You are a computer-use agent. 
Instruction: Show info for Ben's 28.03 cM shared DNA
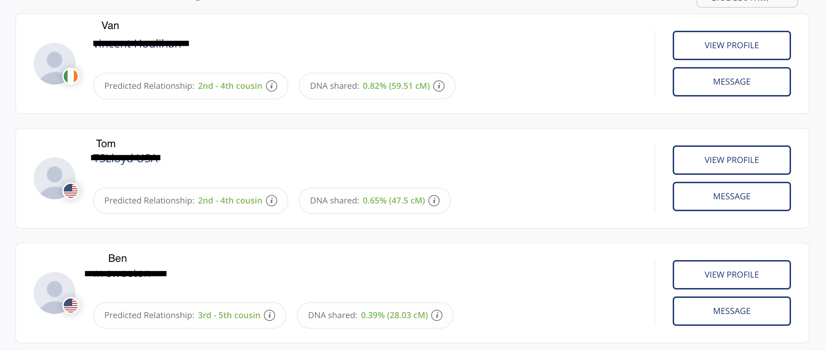pos(437,315)
